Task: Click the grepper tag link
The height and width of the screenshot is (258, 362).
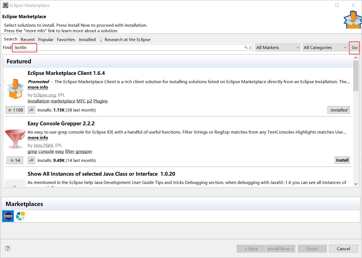Action: point(84,151)
